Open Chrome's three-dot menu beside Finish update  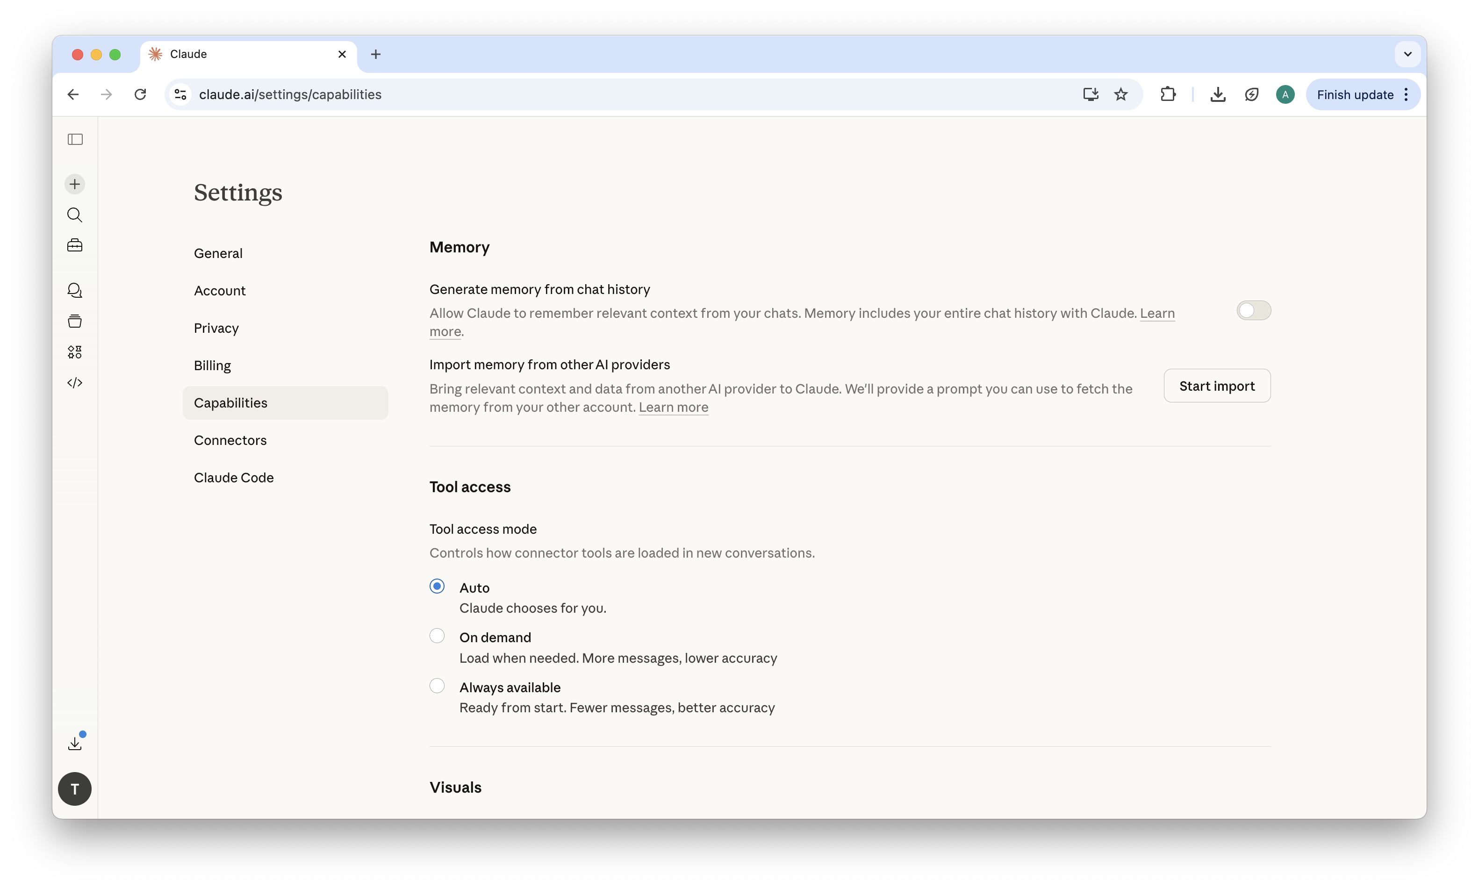tap(1406, 94)
